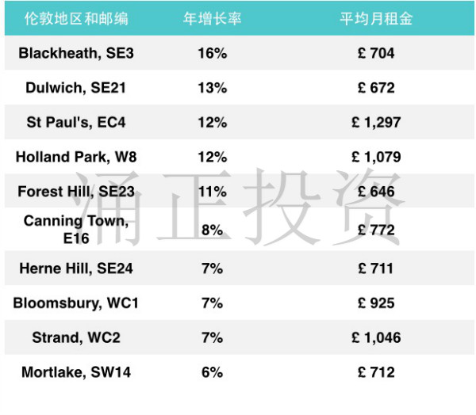Select the Strand, WC2 cell
The width and height of the screenshot is (476, 415).
pos(76,337)
